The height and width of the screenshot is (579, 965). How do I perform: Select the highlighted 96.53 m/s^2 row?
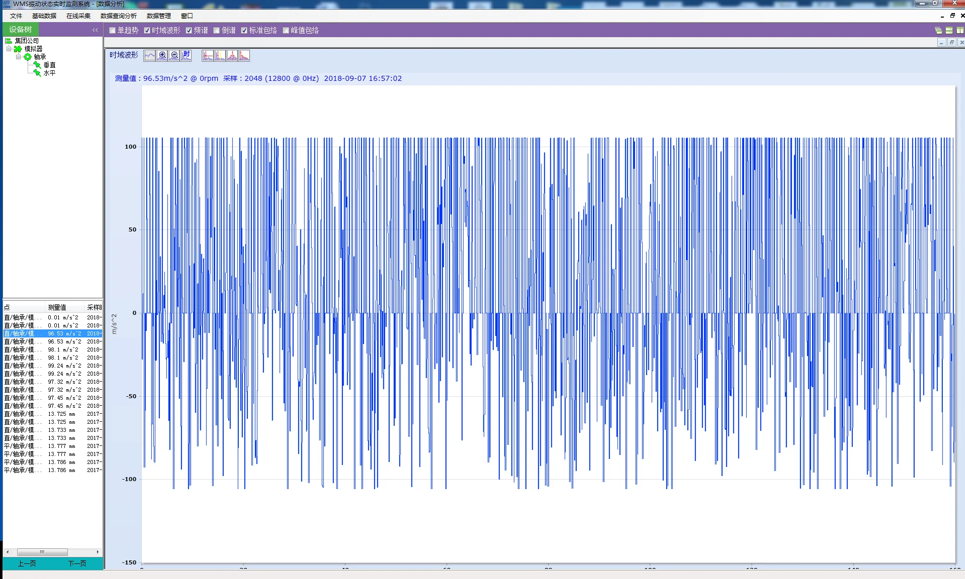pyautogui.click(x=53, y=333)
